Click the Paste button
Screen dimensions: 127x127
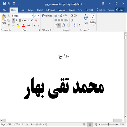pyautogui.click(x=4, y=19)
